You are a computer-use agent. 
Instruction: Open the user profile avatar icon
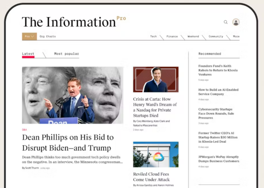(x=236, y=22)
